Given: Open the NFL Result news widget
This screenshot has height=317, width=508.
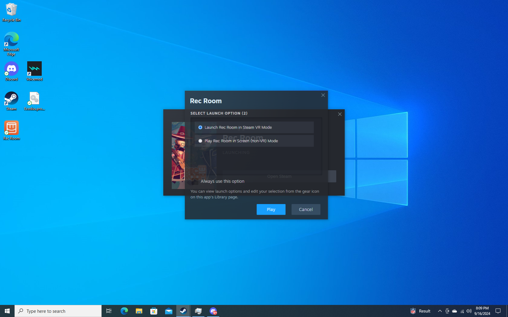Looking at the screenshot, I should point(421,311).
